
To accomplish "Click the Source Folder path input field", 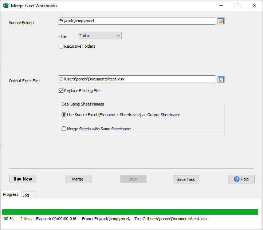I will coord(137,21).
